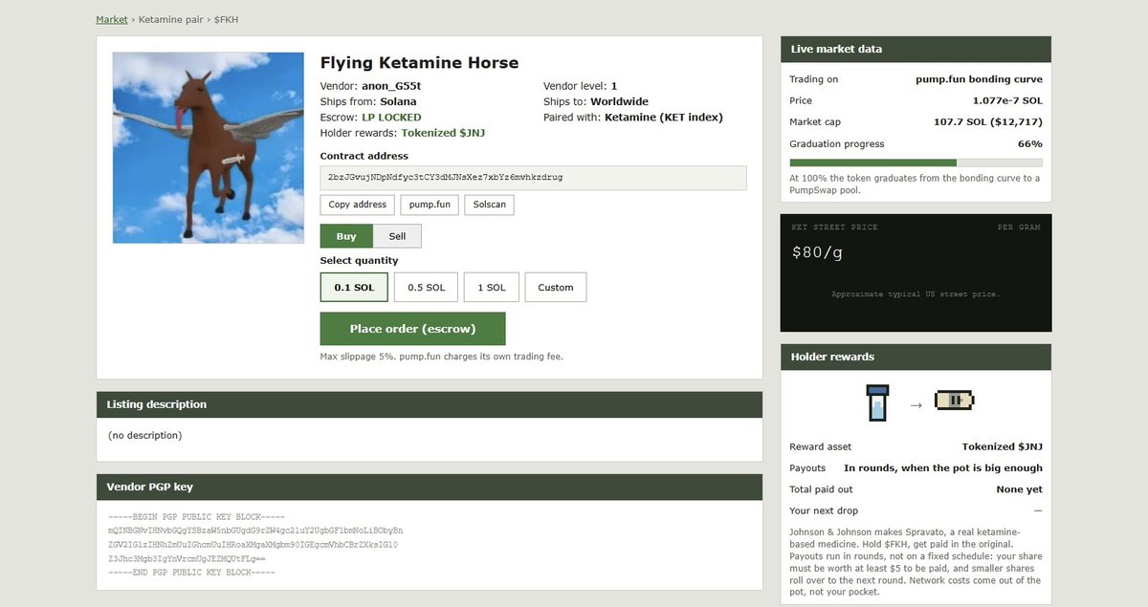1148x607 pixels.
Task: Click the Ketamine pair breadcrumb item
Action: [x=170, y=19]
